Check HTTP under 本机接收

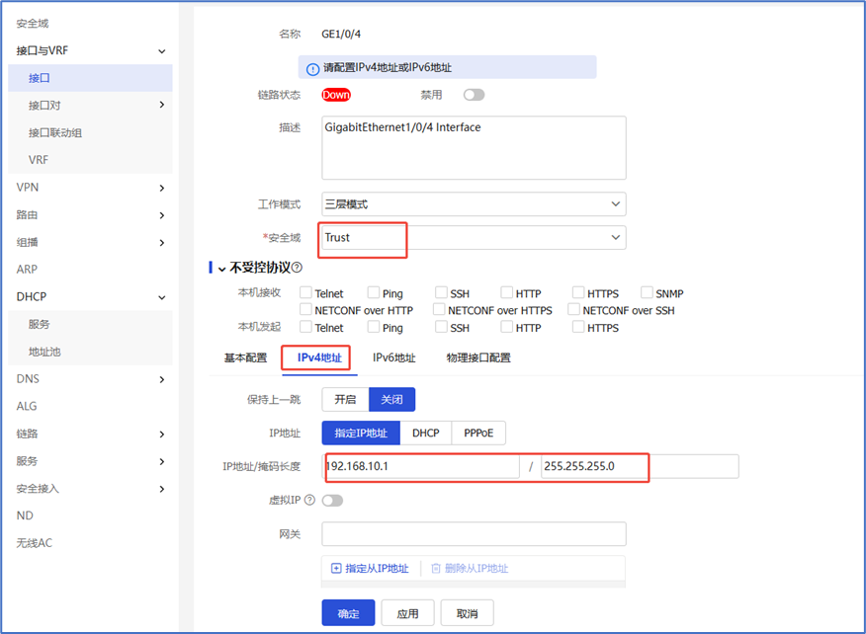(x=506, y=292)
